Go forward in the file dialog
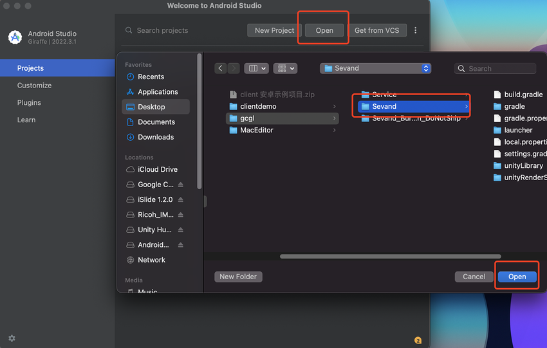Image resolution: width=547 pixels, height=348 pixels. (234, 68)
